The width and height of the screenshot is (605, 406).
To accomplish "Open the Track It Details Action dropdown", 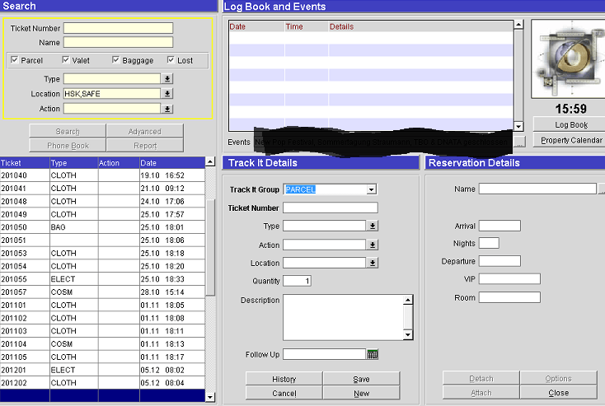I will [x=373, y=245].
